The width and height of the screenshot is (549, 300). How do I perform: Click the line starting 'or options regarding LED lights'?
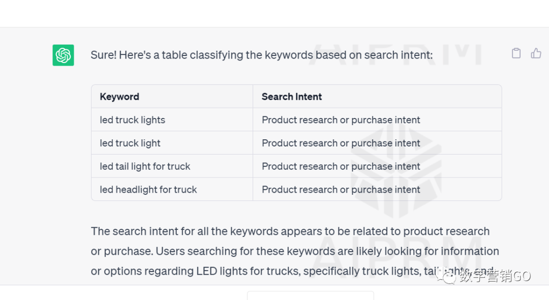point(292,271)
